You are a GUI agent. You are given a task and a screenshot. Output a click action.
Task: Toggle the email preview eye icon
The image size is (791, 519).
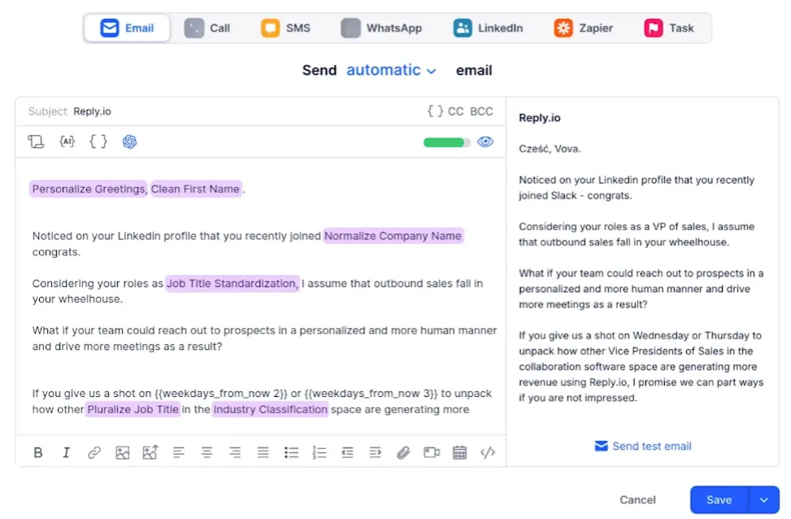486,141
